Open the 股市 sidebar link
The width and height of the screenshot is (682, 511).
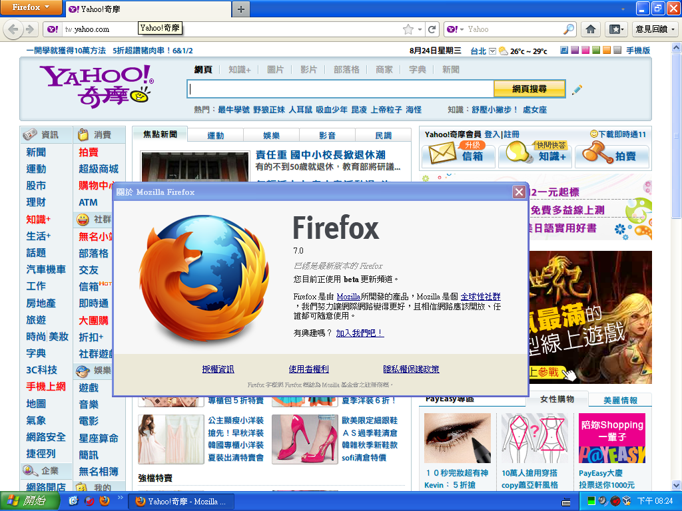pyautogui.click(x=36, y=186)
